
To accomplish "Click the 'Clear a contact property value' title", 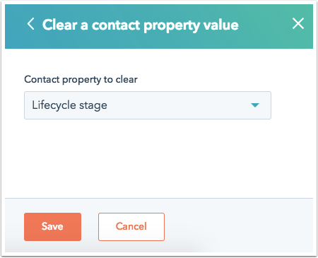I will pos(140,25).
